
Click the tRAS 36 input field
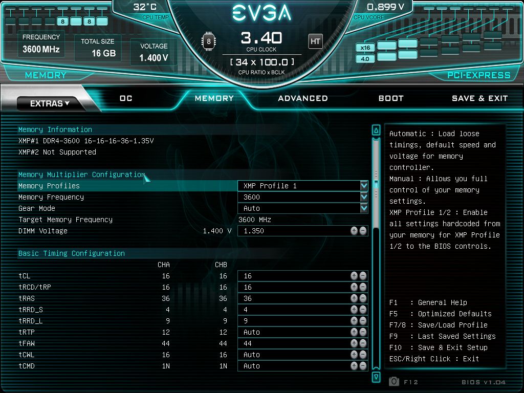[303, 298]
